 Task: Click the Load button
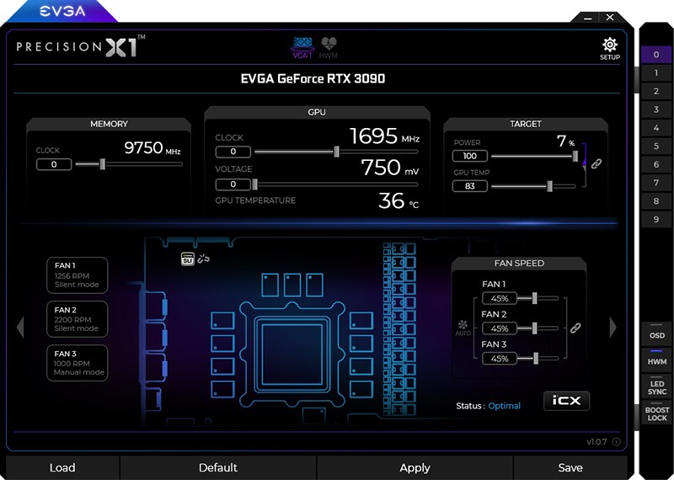pos(62,467)
